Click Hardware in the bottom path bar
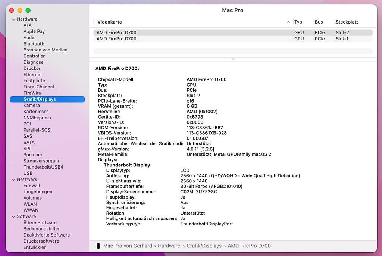This screenshot has width=382, height=256. (x=169, y=246)
